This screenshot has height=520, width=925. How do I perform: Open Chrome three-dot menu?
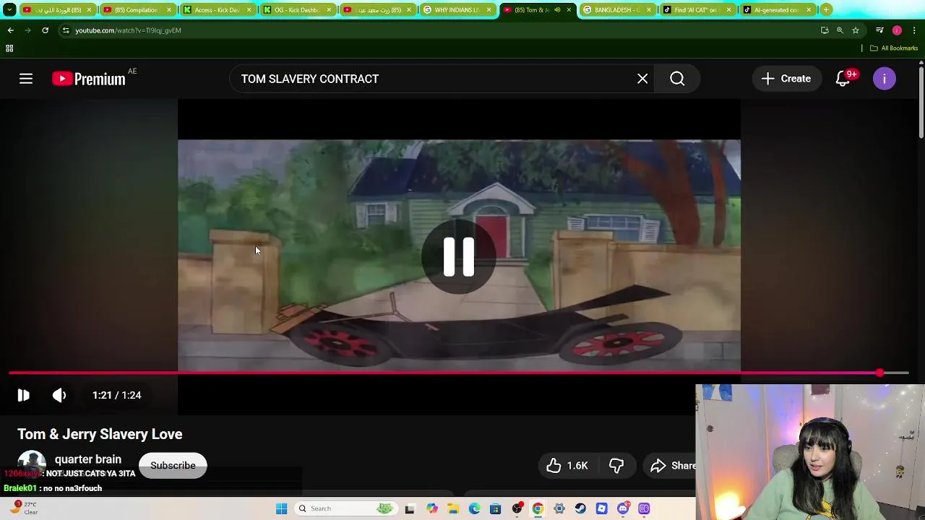point(914,30)
